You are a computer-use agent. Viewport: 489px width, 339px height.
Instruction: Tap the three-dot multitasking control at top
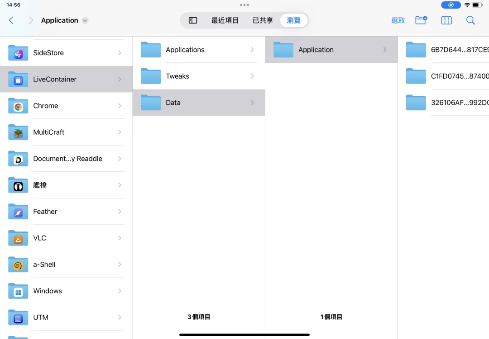[244, 5]
